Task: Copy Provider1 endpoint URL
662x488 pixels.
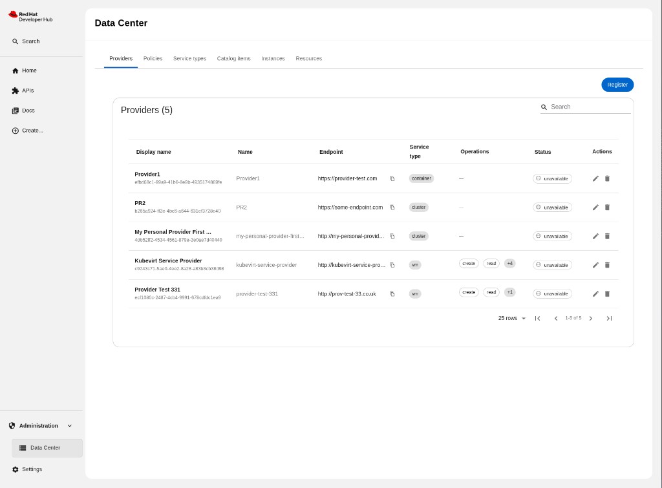Action: tap(392, 178)
